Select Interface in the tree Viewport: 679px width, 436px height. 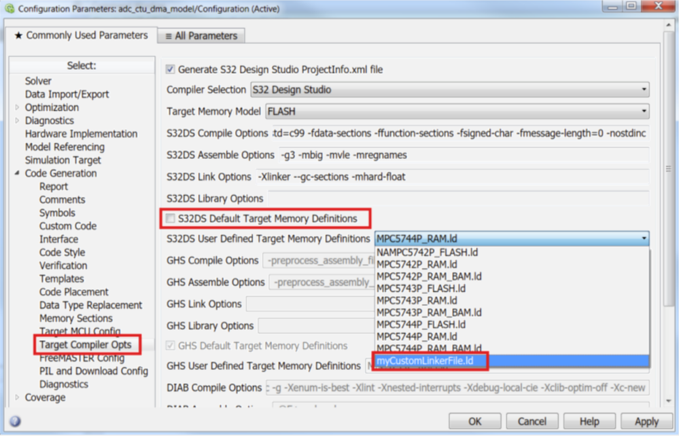pyautogui.click(x=59, y=239)
